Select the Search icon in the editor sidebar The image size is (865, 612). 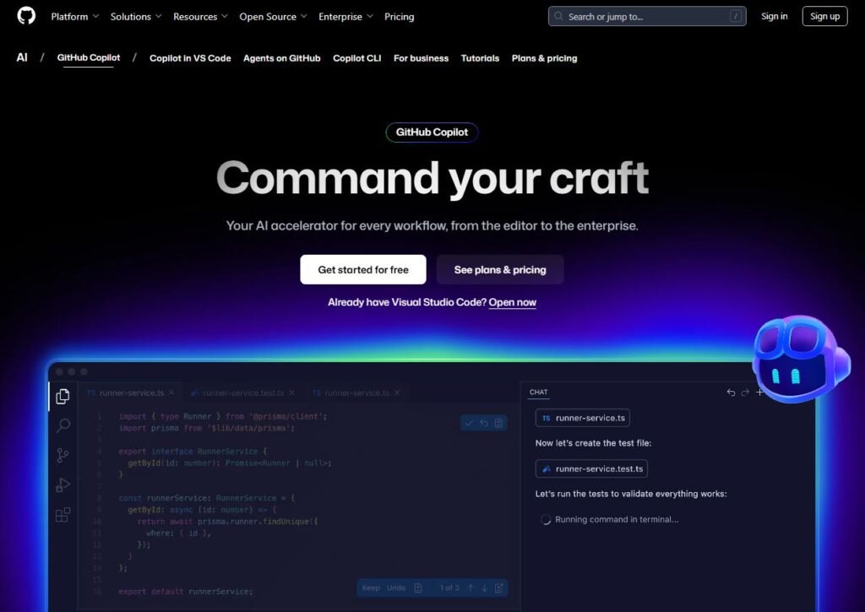click(63, 425)
